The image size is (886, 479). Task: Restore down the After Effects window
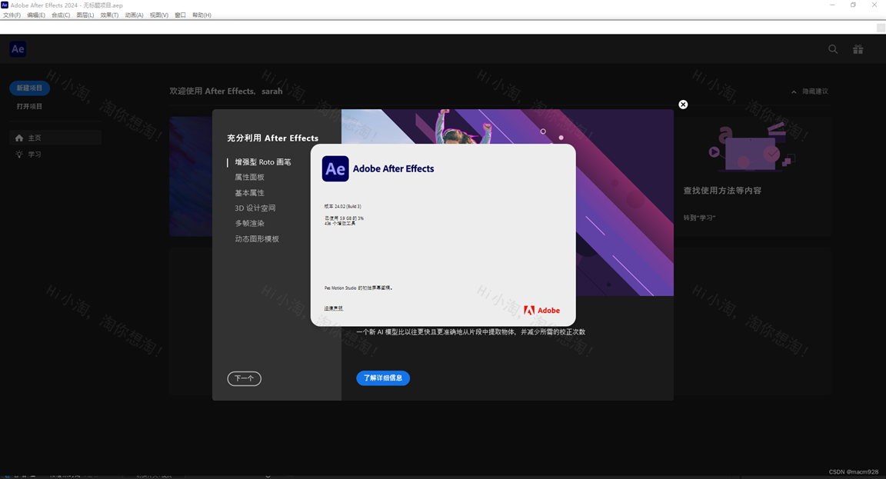coord(853,5)
